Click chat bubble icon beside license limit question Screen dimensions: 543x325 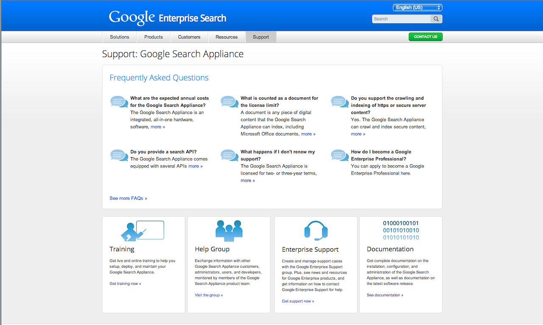(230, 102)
